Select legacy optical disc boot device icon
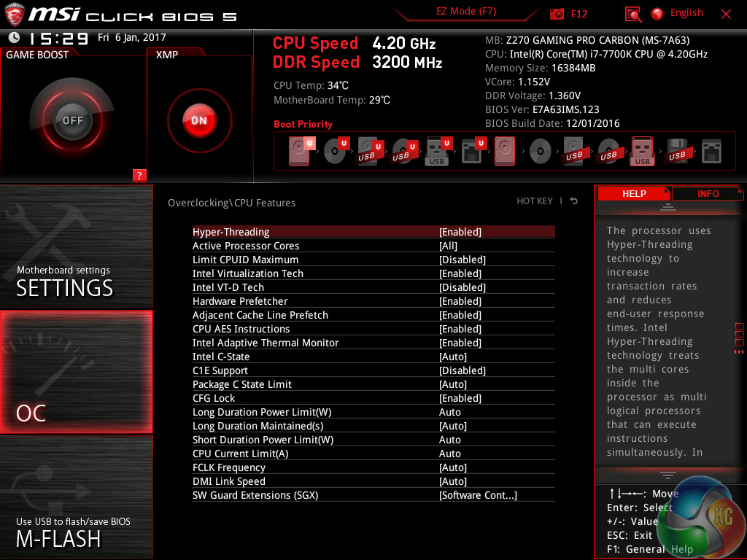 point(541,152)
